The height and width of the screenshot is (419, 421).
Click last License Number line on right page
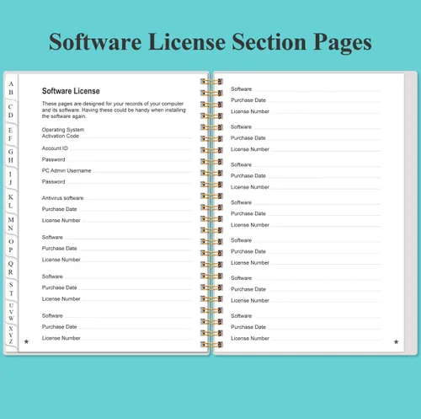(x=306, y=338)
